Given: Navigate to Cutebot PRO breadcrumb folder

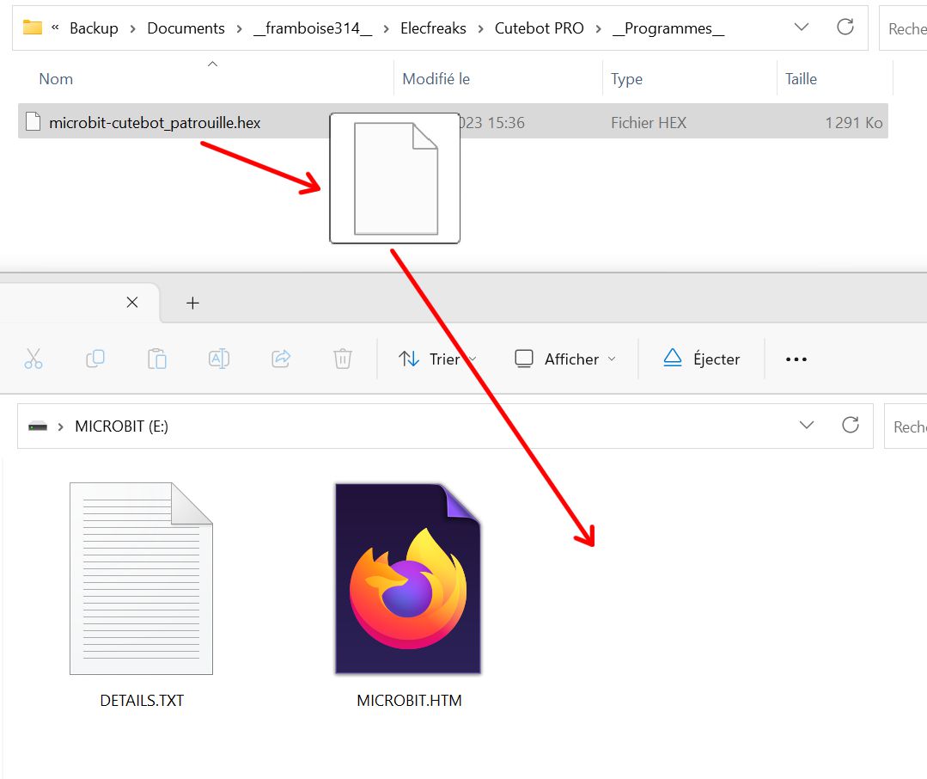Looking at the screenshot, I should click(x=539, y=28).
